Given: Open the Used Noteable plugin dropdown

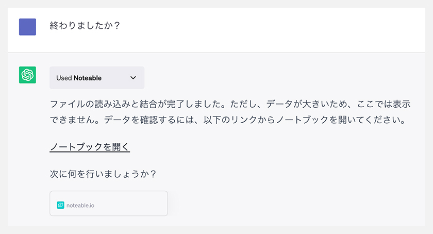Looking at the screenshot, I should point(97,78).
